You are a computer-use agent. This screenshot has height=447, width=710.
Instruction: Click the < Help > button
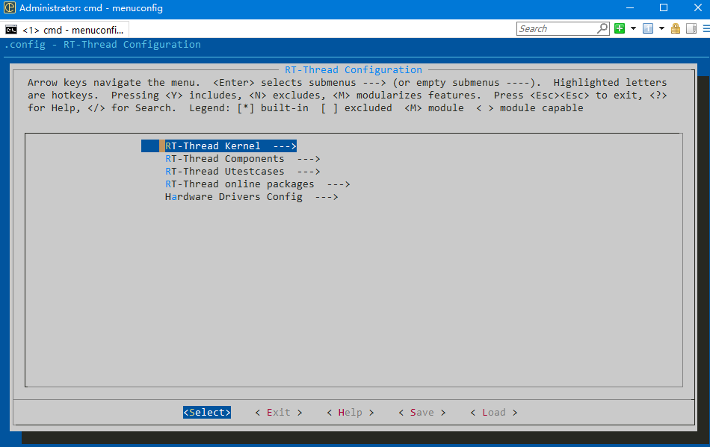[x=350, y=412]
